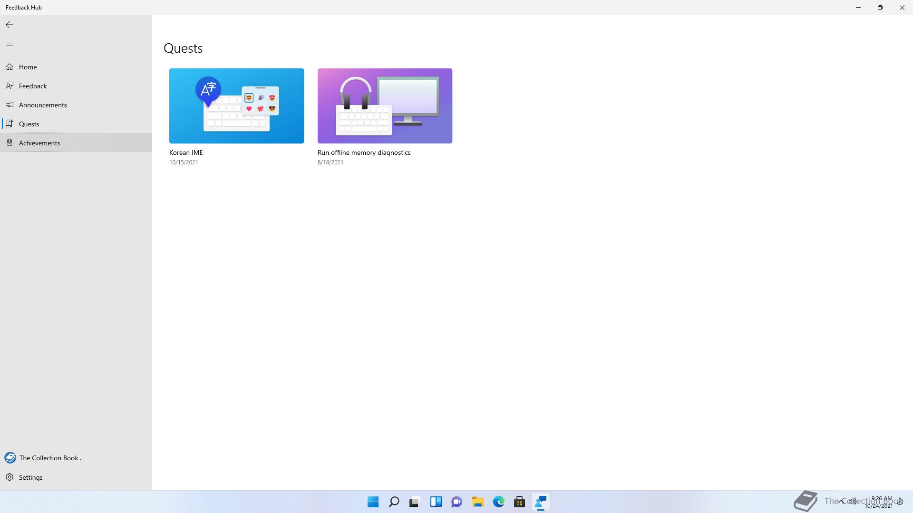Open the Widgets panel from taskbar

pyautogui.click(x=436, y=502)
